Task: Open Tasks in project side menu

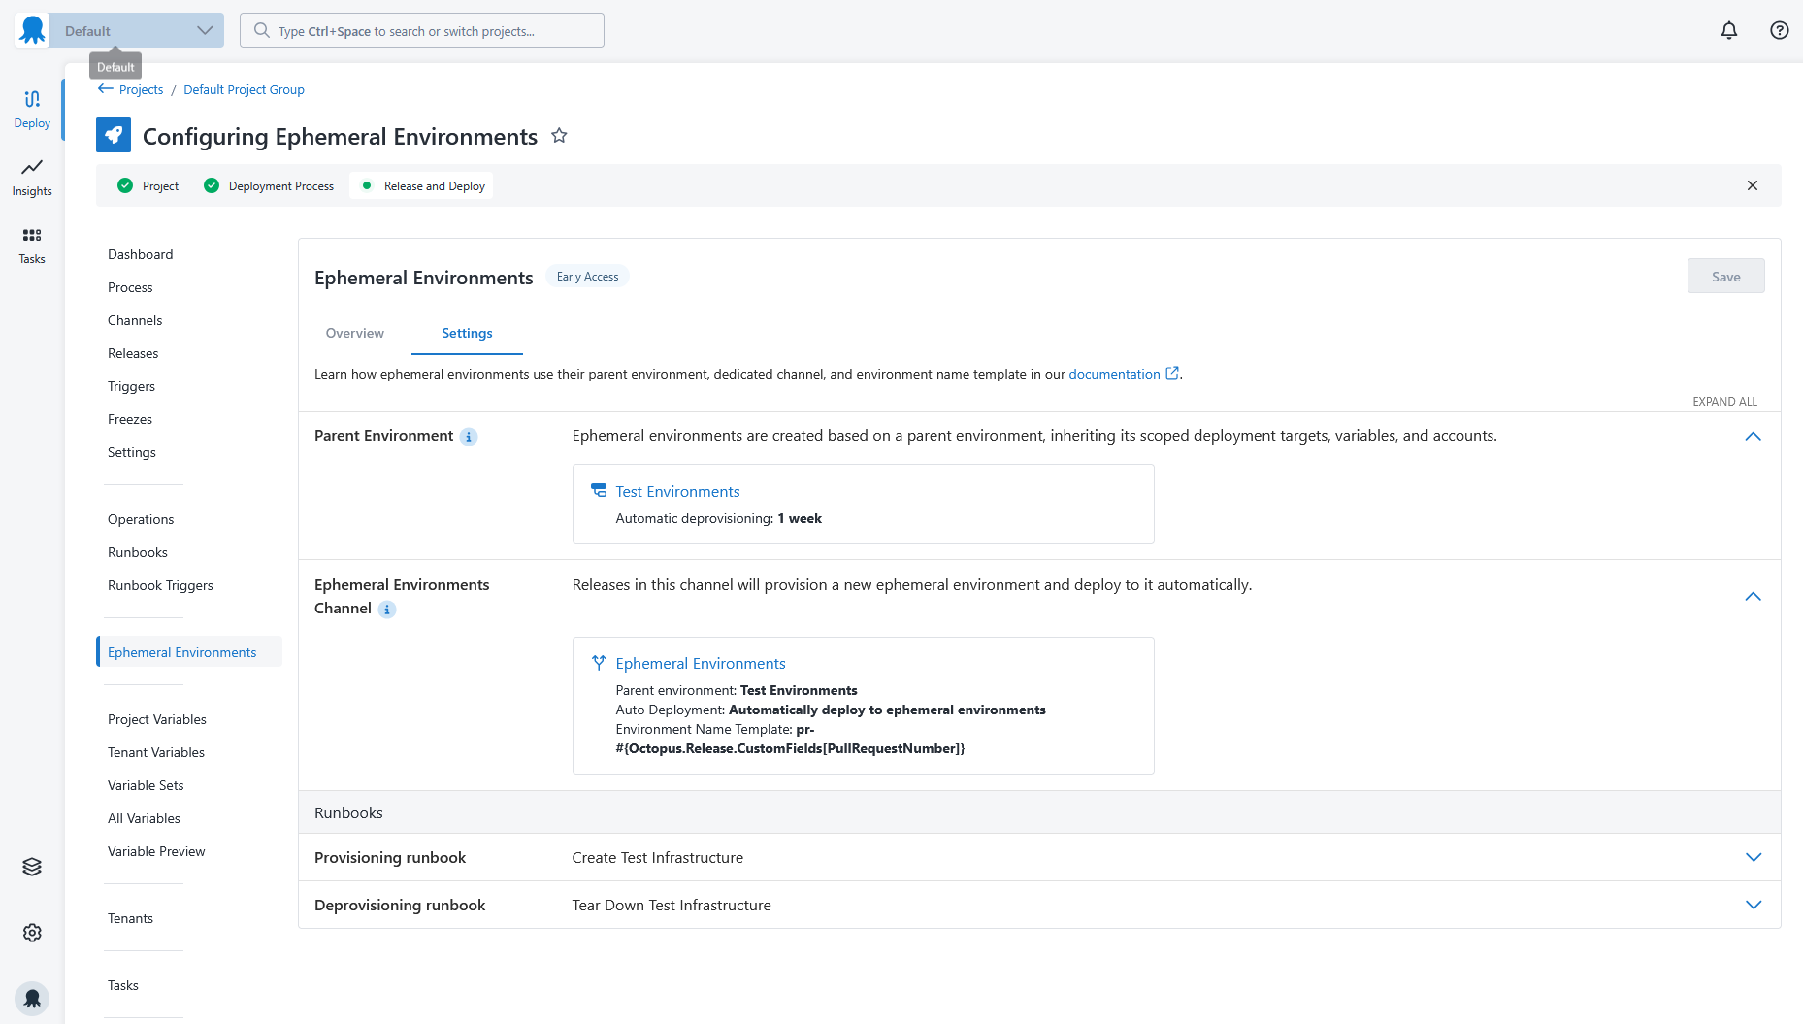Action: click(123, 985)
